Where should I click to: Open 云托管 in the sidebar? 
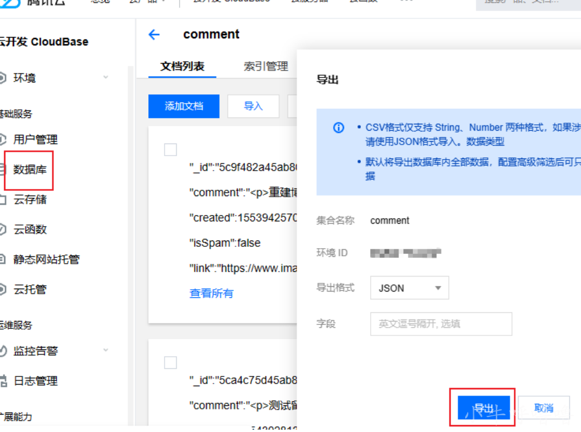point(30,290)
